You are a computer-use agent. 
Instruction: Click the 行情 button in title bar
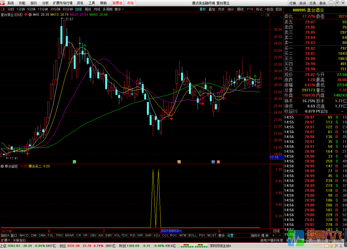[x=293, y=3]
